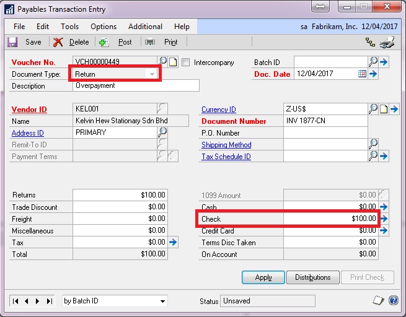This screenshot has width=406, height=317.
Task: Open the Tax Schedule ID lookup magnifier
Action: [x=373, y=156]
